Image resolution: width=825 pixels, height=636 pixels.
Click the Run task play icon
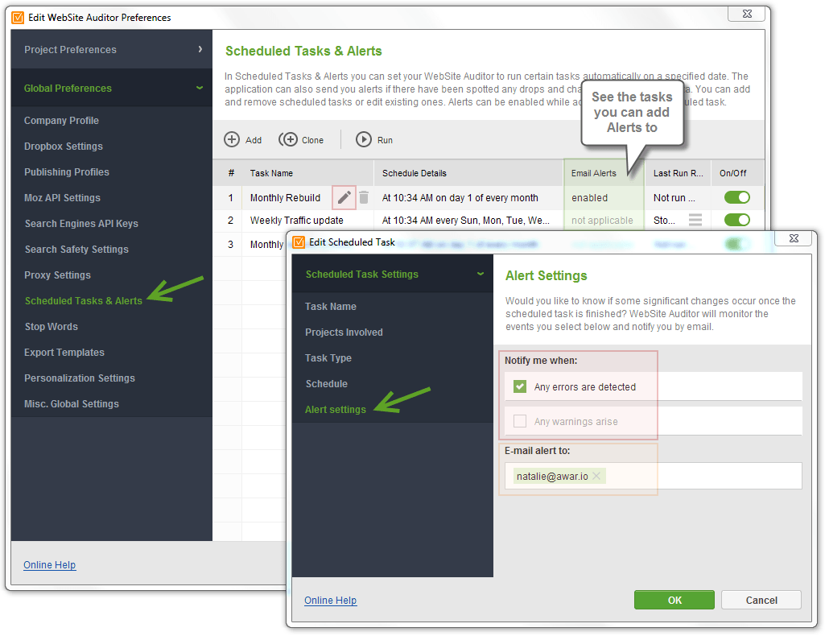364,139
